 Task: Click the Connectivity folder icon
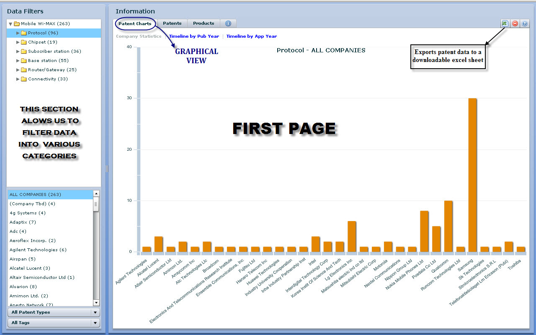24,79
